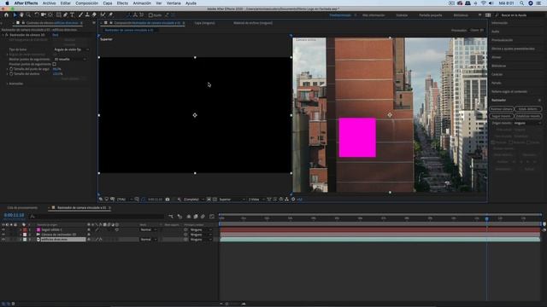Open the Mostrar puntos de seguimiento dropdown
This screenshot has height=307, width=547.
pos(70,59)
